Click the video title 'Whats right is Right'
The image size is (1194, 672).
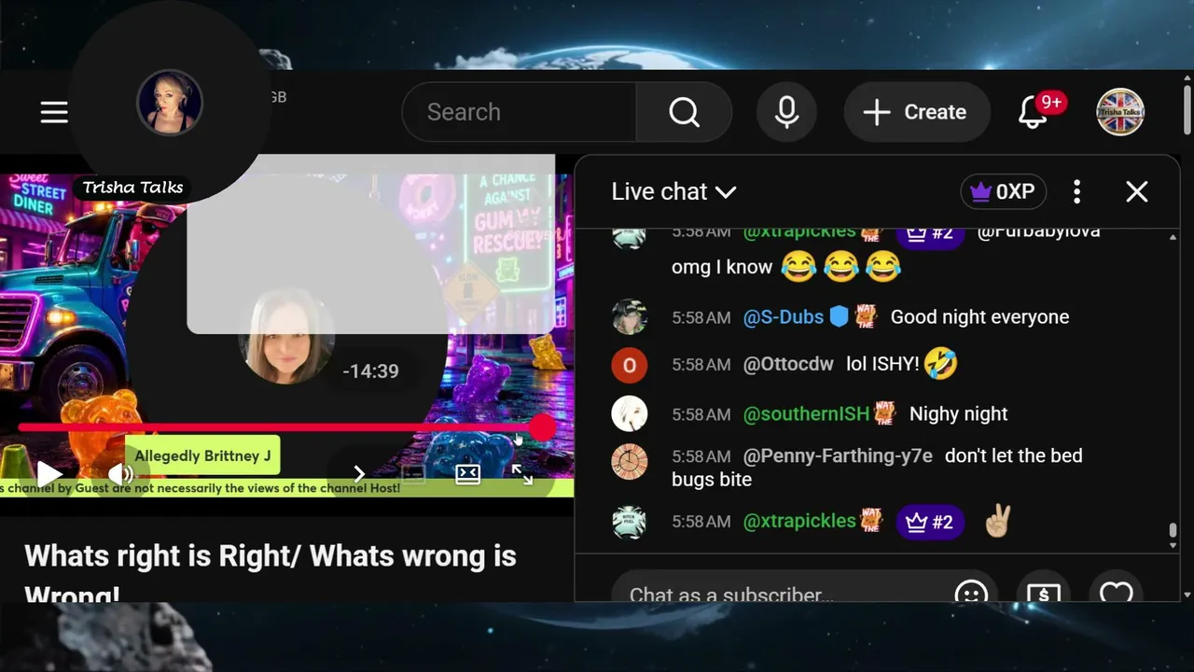(x=271, y=572)
